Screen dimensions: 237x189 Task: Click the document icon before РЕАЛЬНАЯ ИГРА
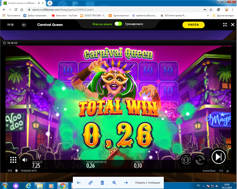pos(16,171)
